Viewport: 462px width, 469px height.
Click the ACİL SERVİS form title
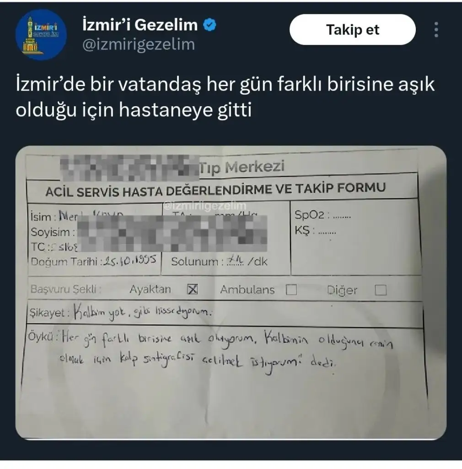pos(215,190)
